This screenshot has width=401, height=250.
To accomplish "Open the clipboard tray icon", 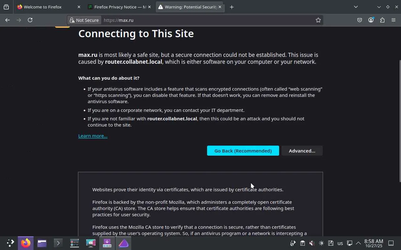I will (302, 243).
